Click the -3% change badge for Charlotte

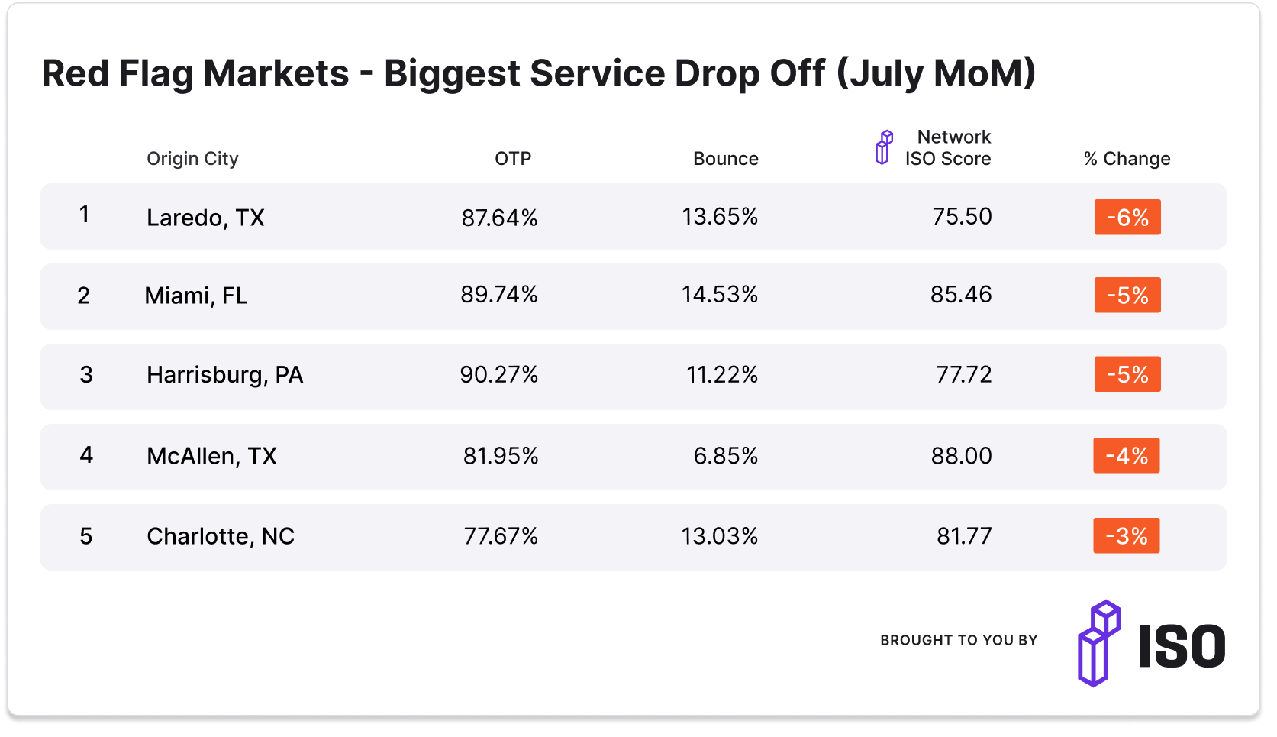[x=1127, y=535]
